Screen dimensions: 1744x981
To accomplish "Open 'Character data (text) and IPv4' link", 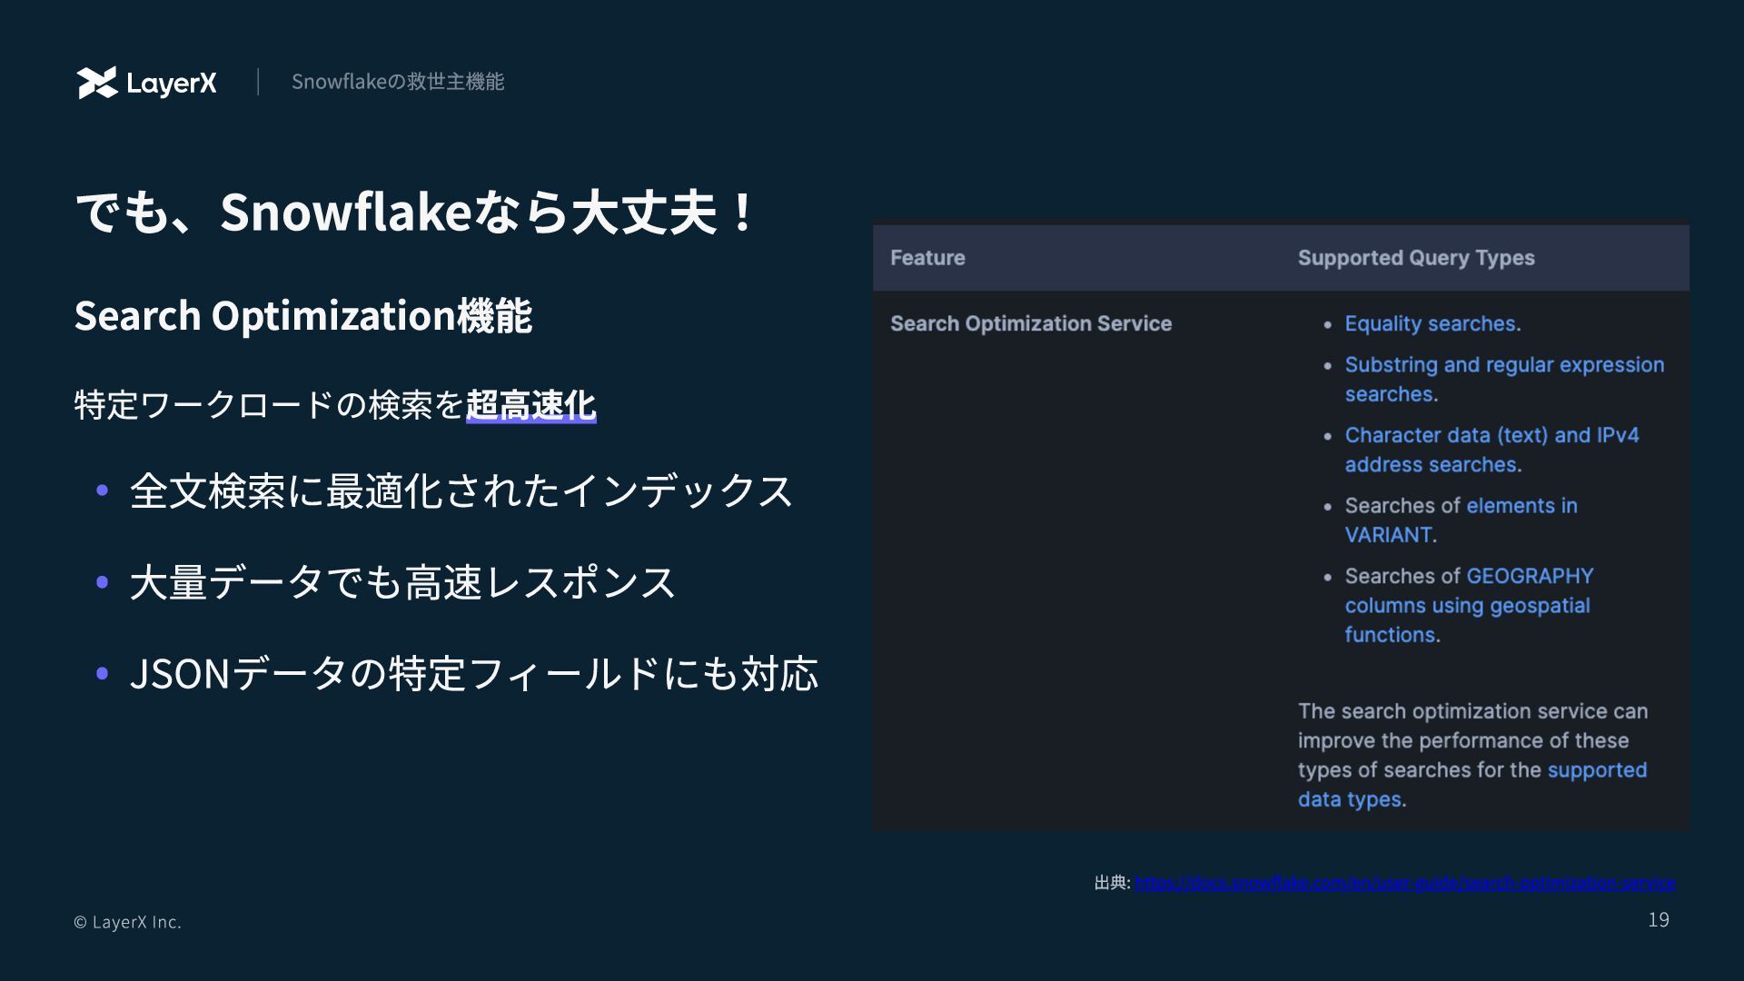I will click(1491, 450).
